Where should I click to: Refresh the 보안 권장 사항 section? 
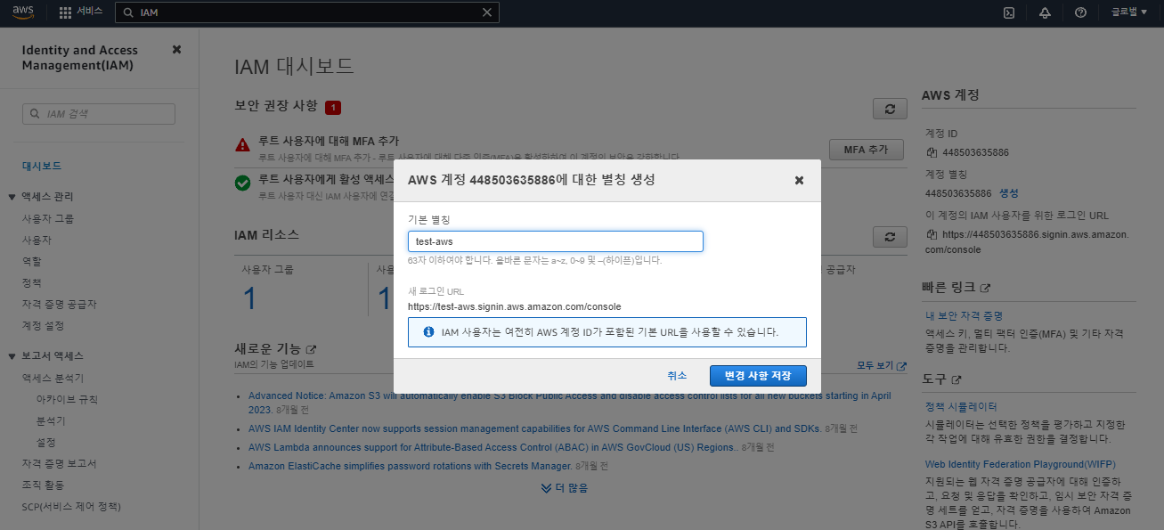pyautogui.click(x=890, y=109)
